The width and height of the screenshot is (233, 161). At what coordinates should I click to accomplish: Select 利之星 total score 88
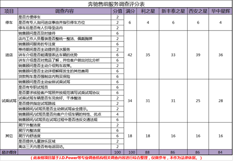(x=148, y=152)
